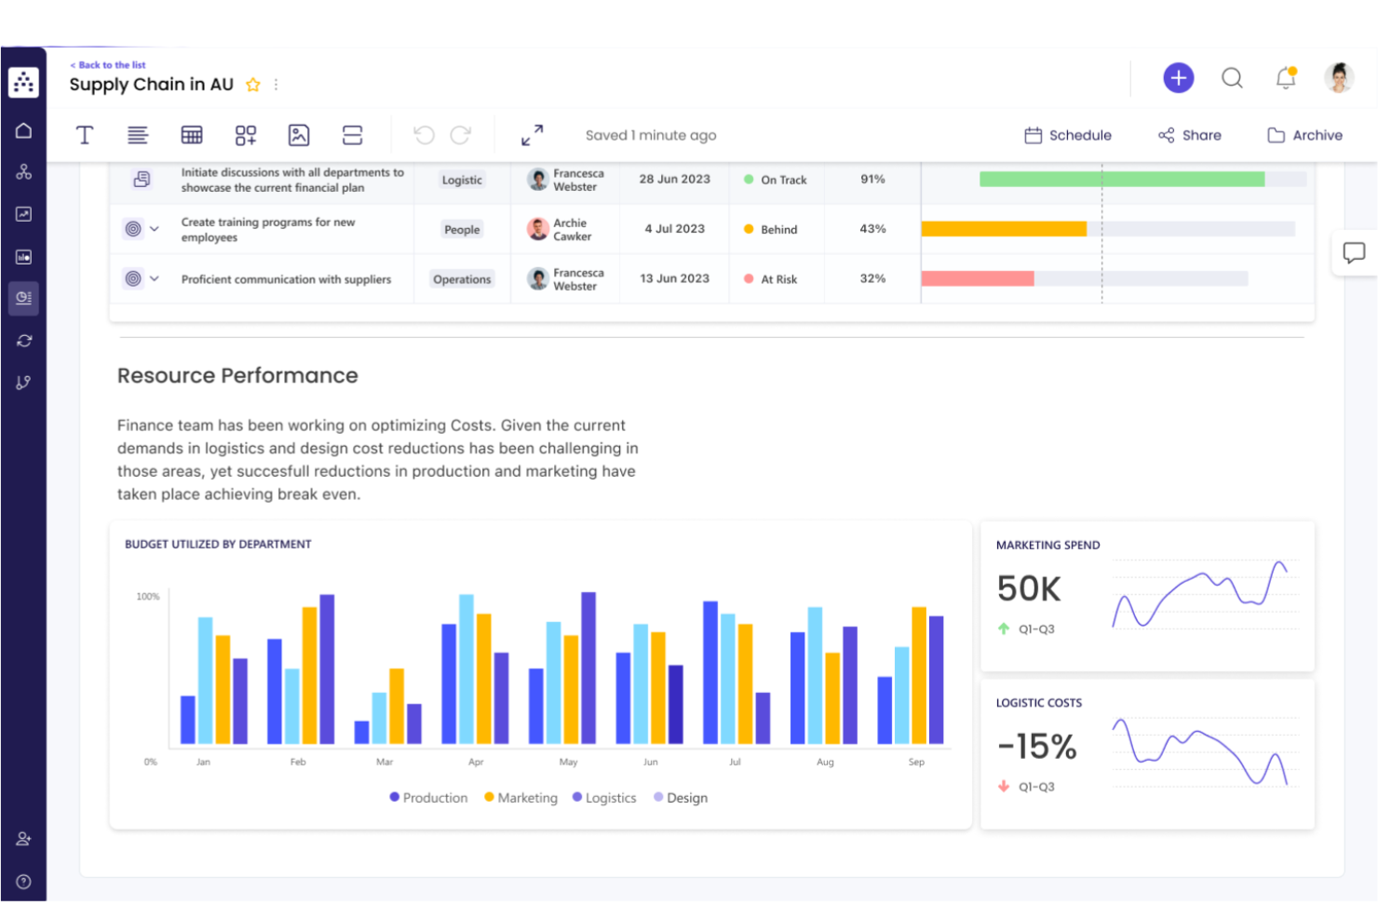
Task: Expand the document to fullscreen
Action: 532,135
